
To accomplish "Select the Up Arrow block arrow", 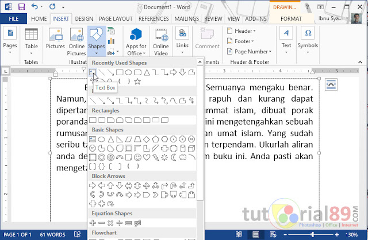I will (x=110, y=185).
